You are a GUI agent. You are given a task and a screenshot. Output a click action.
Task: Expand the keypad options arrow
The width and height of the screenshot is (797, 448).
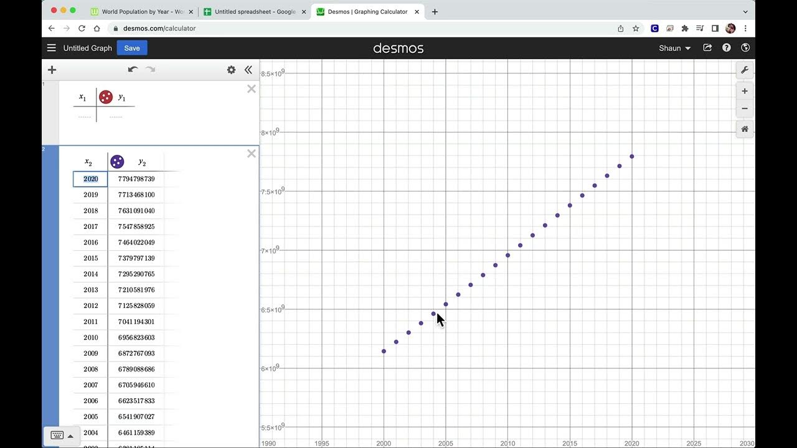point(70,436)
